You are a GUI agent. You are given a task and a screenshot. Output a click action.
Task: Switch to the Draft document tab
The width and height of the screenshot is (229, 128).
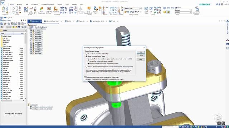pos(69,21)
